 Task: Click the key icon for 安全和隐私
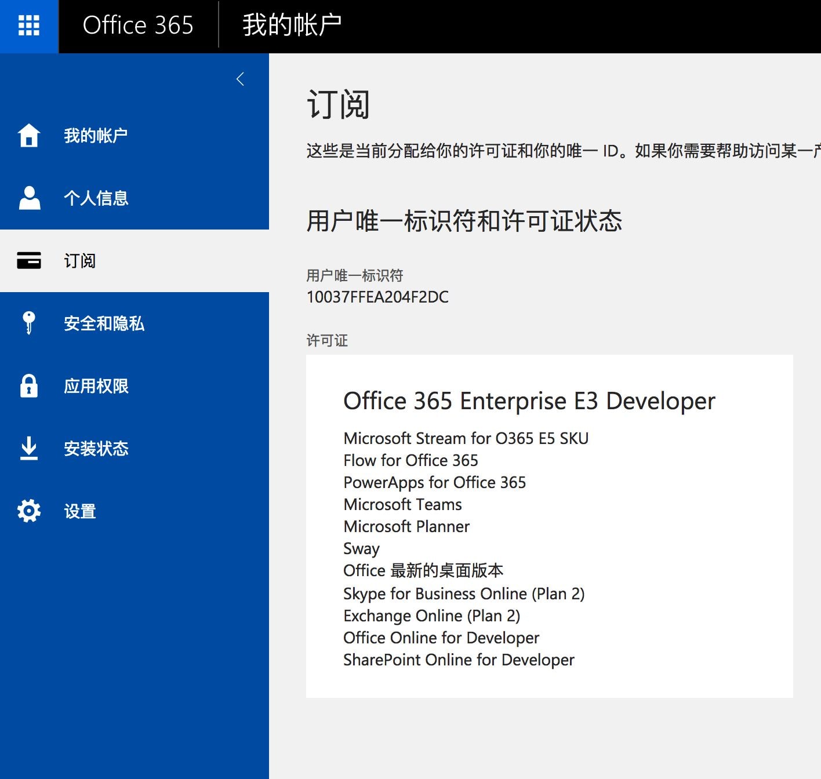(x=29, y=323)
